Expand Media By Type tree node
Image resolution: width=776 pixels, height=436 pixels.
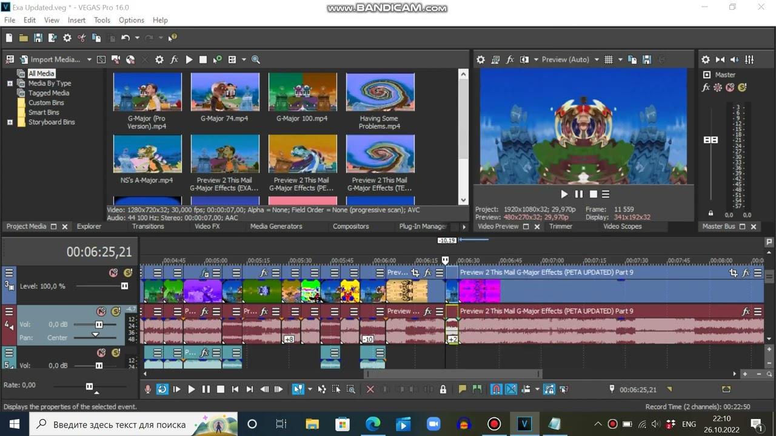pos(10,84)
